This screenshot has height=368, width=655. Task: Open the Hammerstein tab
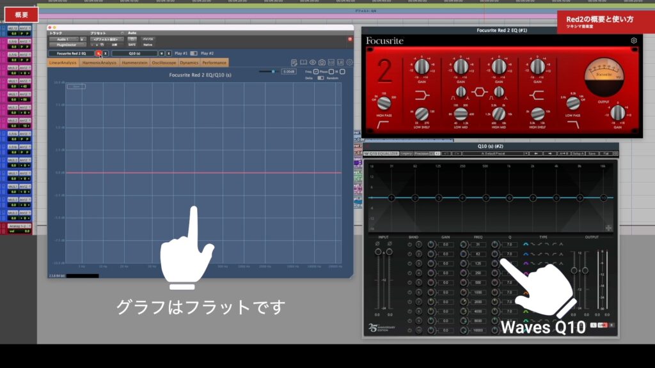coord(134,63)
